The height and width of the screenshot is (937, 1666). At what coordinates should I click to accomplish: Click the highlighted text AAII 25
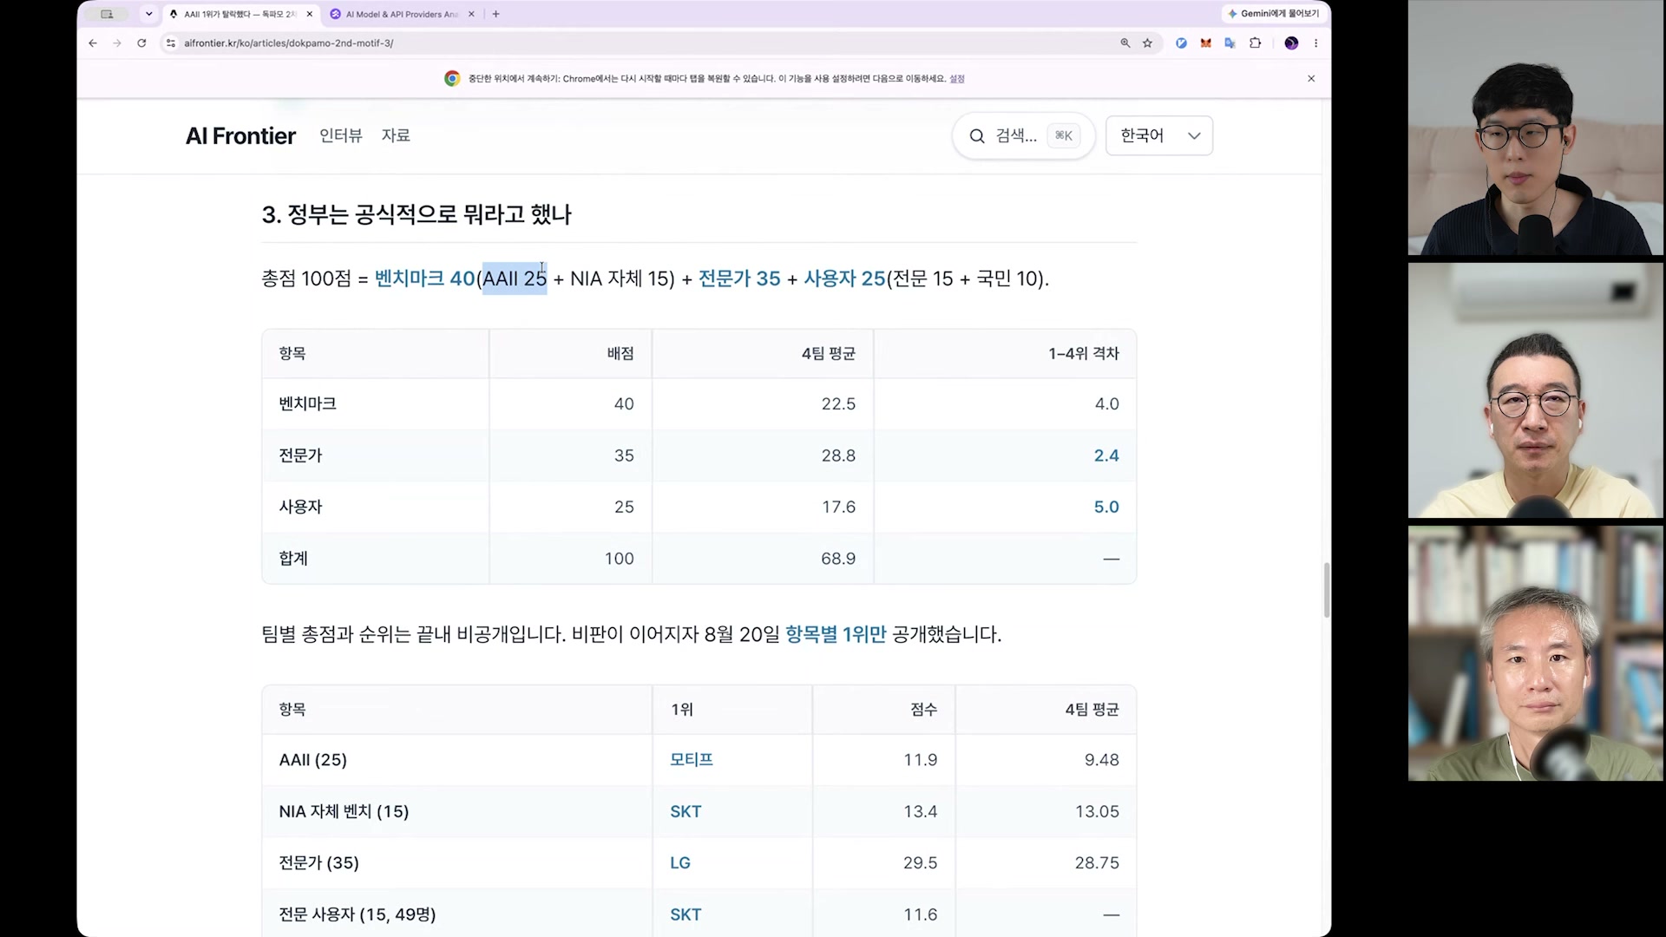pos(515,278)
